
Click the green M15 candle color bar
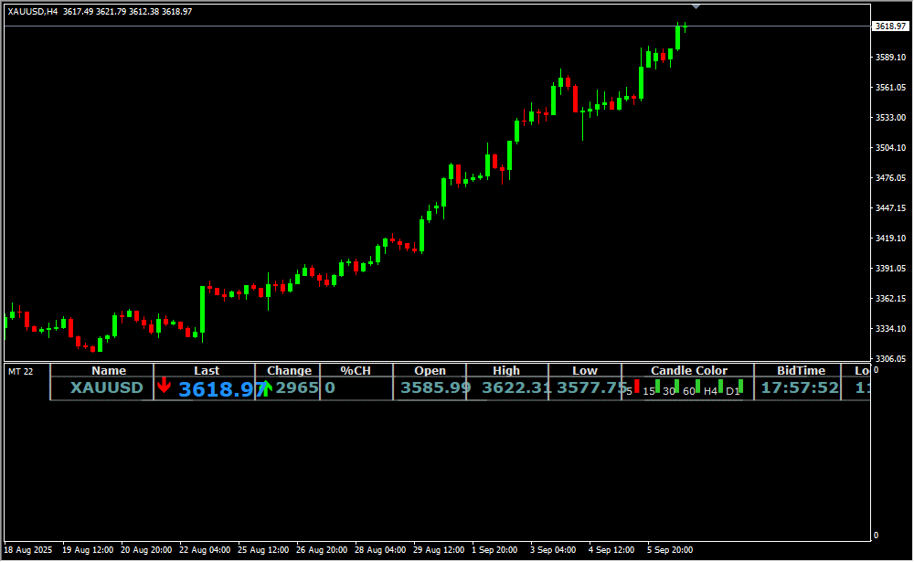tap(658, 387)
